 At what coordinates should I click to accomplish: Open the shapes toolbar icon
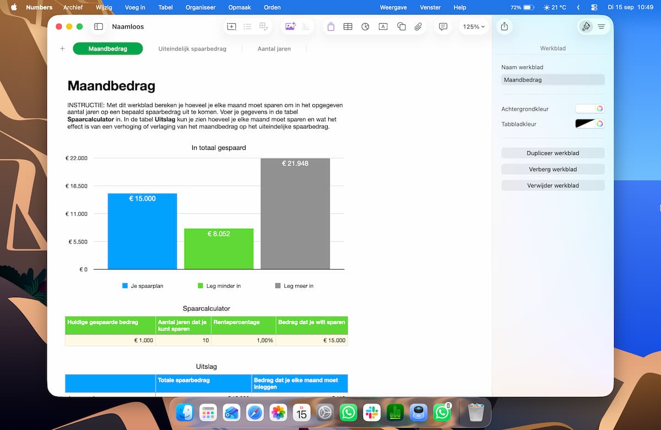(x=402, y=26)
